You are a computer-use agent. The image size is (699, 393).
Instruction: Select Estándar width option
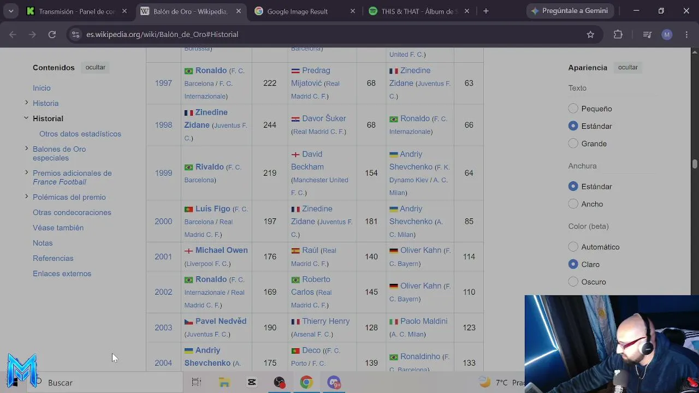pos(573,186)
